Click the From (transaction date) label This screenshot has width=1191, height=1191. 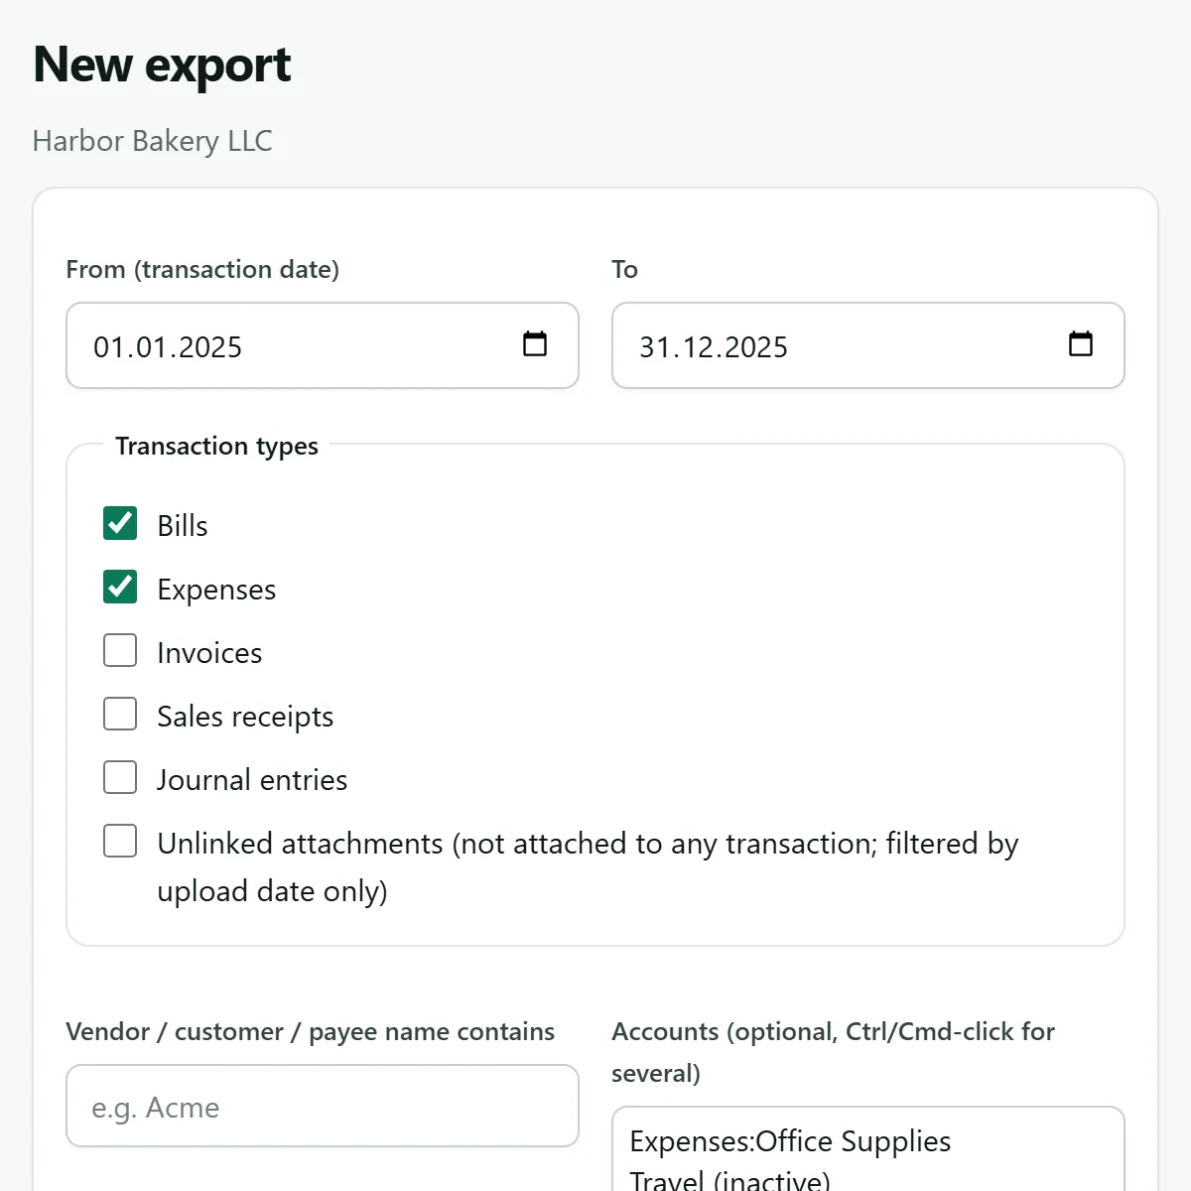coord(202,269)
